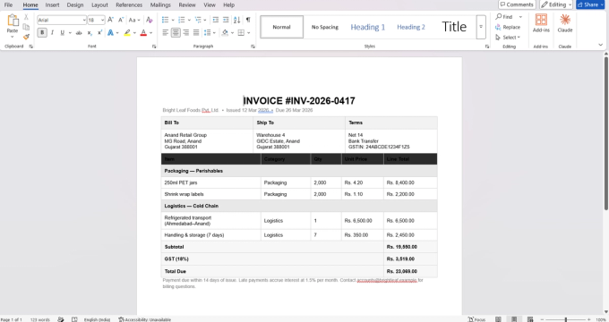
Task: Open the Select dropdown in Editing
Action: [x=509, y=38]
